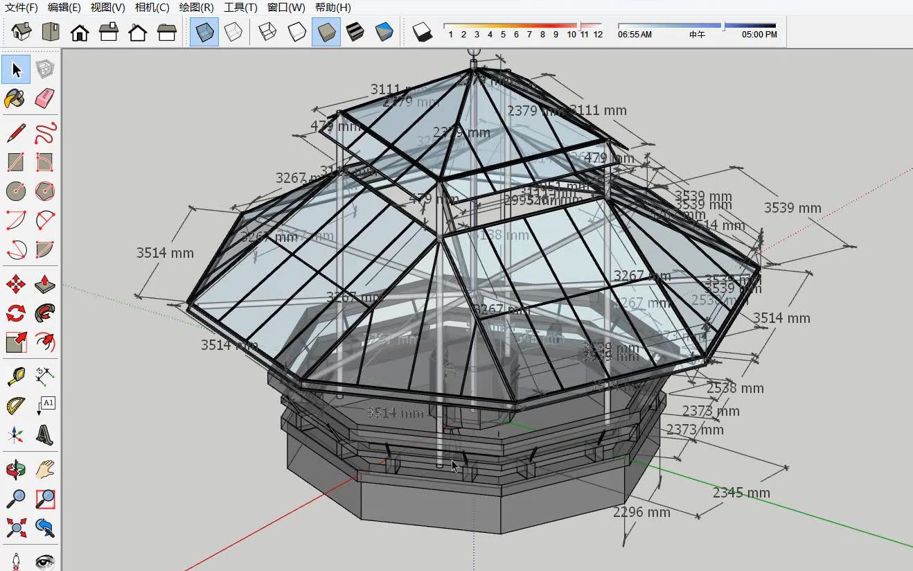Switch to Front view
Image resolution: width=913 pixels, height=571 pixels.
[x=80, y=32]
